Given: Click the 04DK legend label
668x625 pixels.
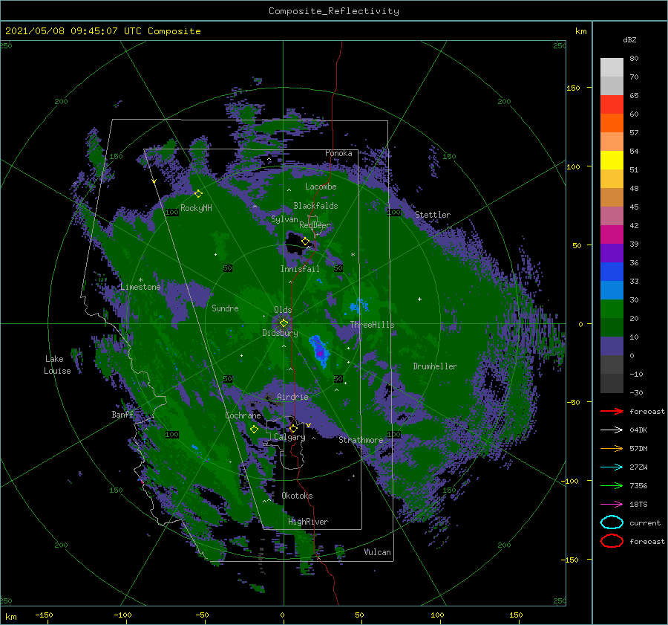Looking at the screenshot, I should (638, 430).
